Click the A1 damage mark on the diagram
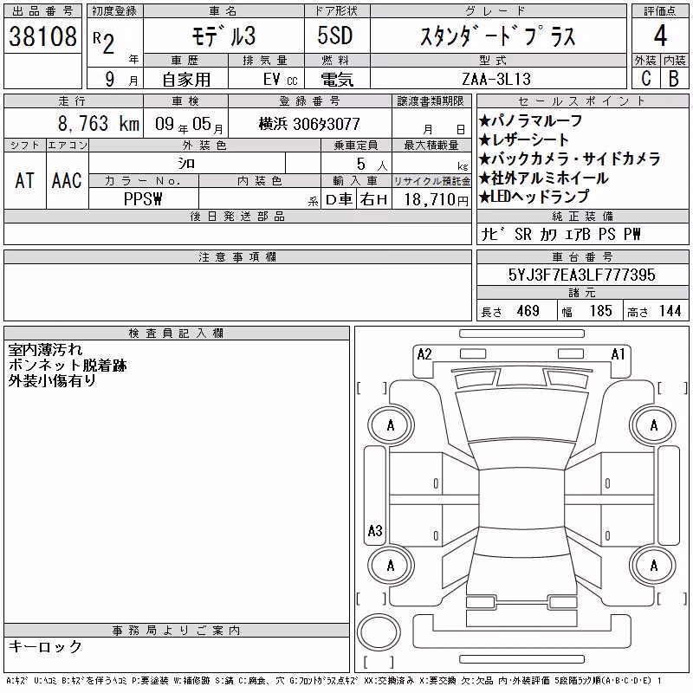693x693 pixels. [x=618, y=354]
